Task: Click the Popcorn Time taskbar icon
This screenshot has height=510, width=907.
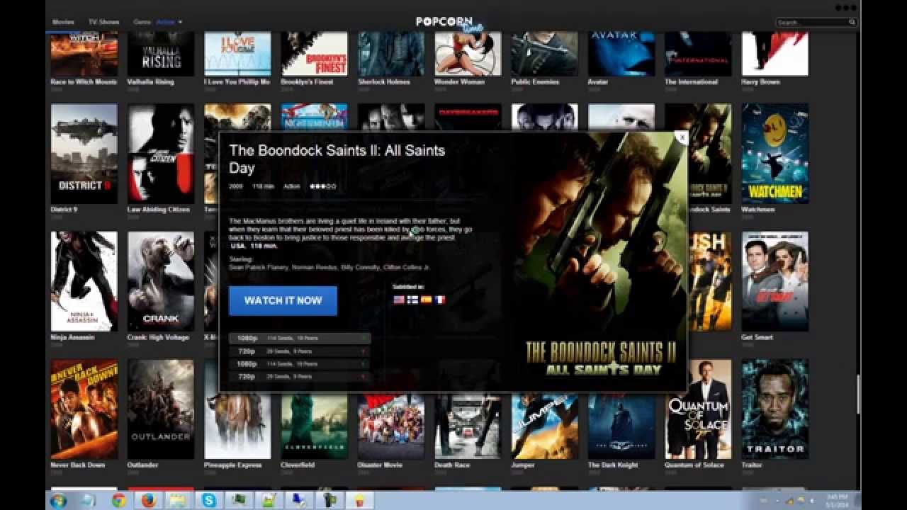Action: tap(359, 500)
